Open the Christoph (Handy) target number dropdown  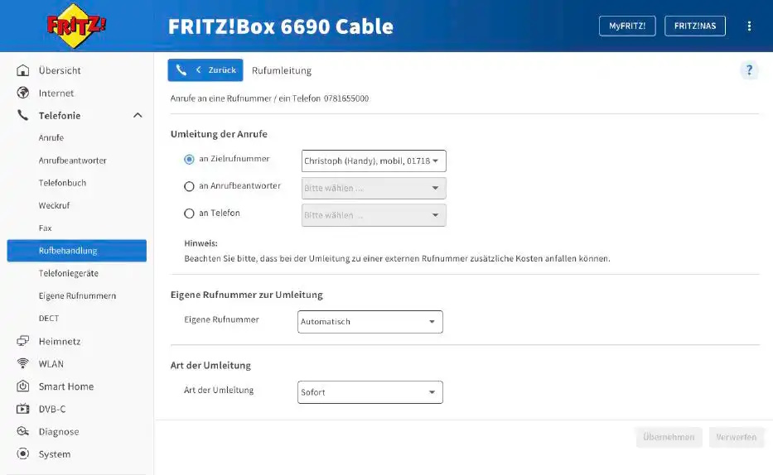click(374, 161)
